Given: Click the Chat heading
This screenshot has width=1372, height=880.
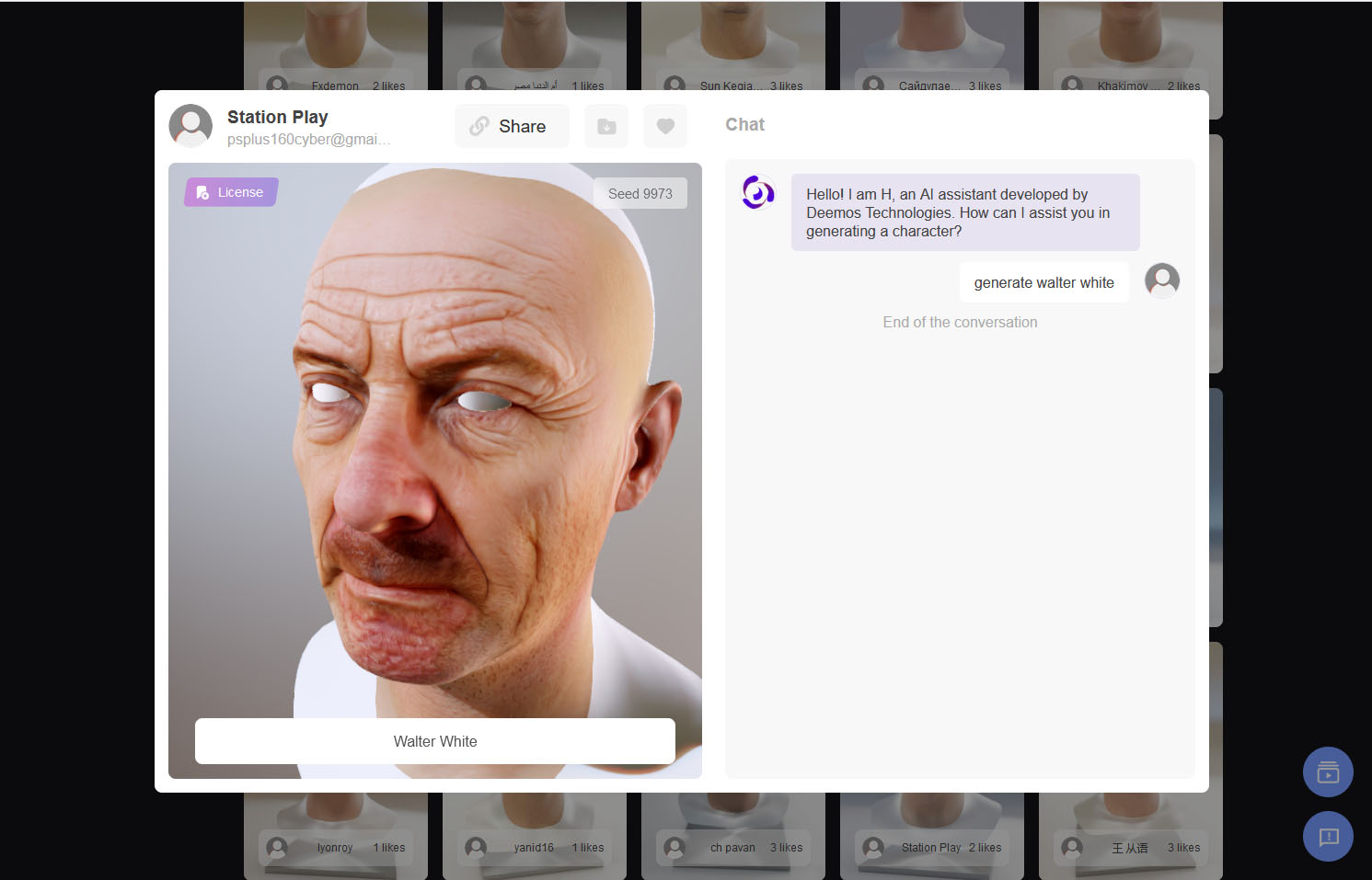Looking at the screenshot, I should [744, 124].
